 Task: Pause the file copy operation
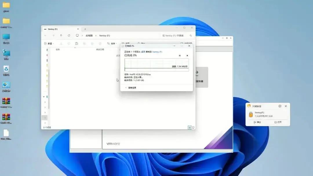(x=180, y=56)
